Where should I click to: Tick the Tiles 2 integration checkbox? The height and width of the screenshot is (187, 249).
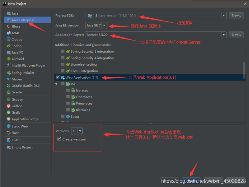(x=63, y=71)
